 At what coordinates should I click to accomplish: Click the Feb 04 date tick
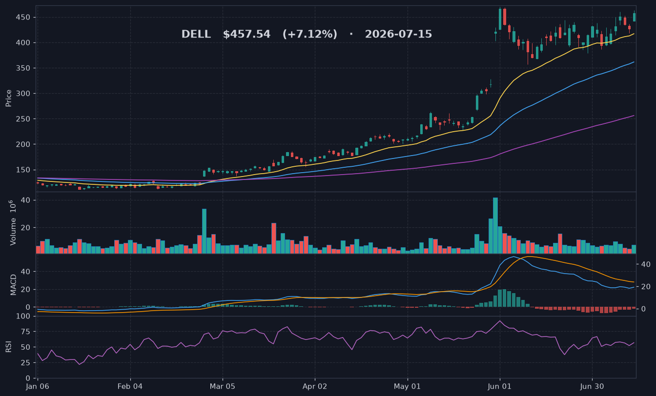tap(131, 386)
